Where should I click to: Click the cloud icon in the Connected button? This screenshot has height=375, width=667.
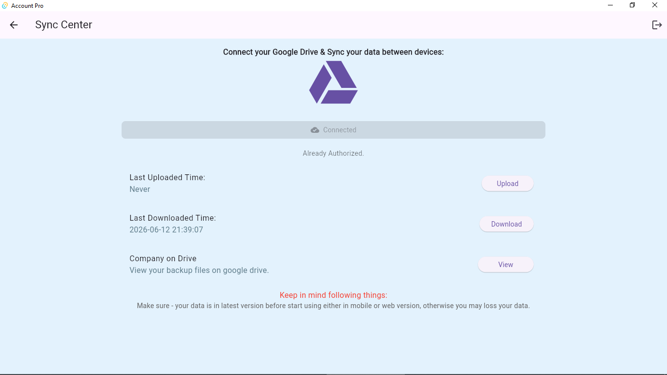pos(315,130)
